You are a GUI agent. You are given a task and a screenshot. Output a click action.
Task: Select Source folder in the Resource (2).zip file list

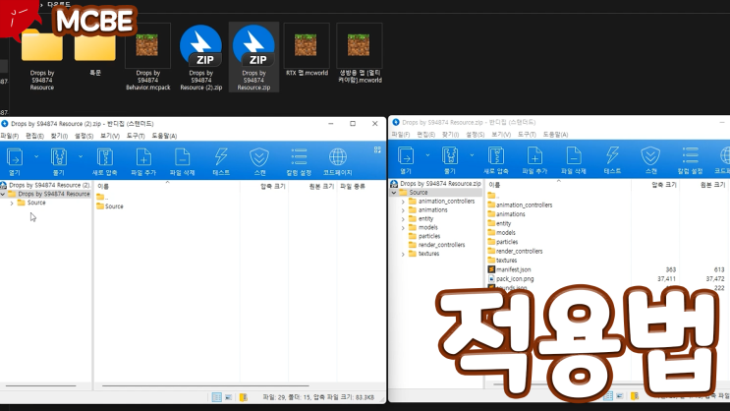110,206
